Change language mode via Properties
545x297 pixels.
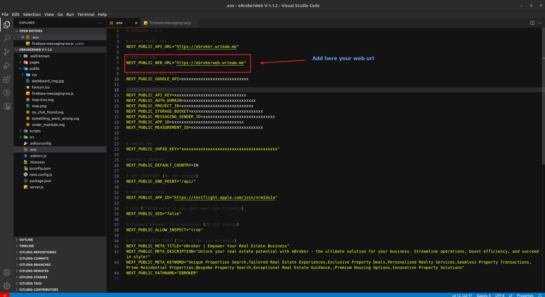(525, 295)
